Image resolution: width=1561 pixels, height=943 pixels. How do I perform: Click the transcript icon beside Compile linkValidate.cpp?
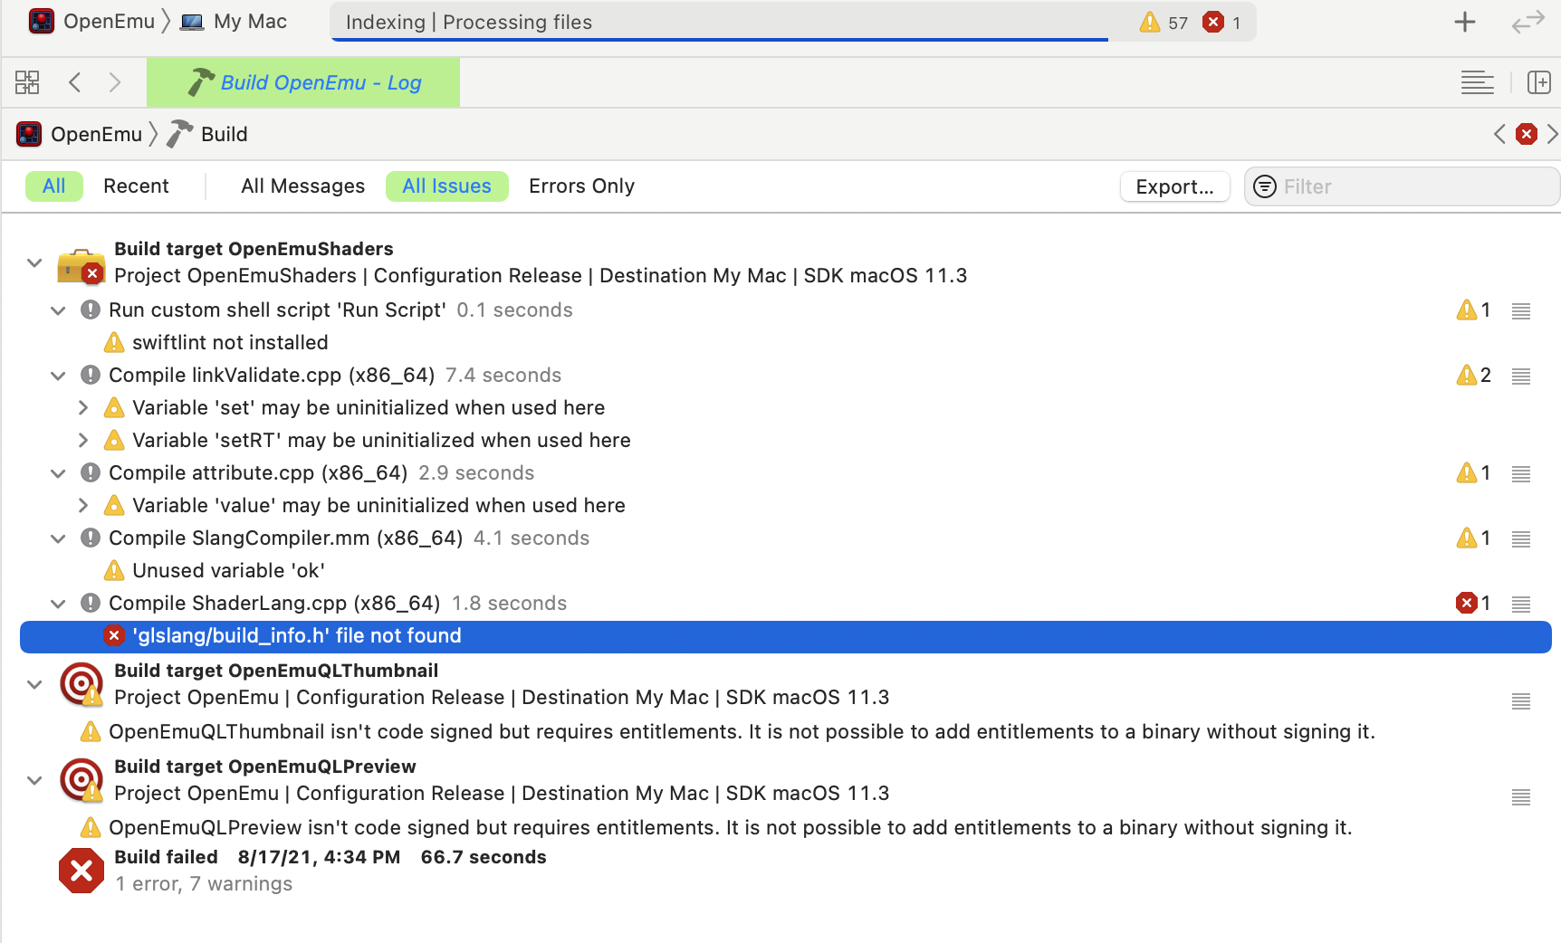click(x=1520, y=376)
